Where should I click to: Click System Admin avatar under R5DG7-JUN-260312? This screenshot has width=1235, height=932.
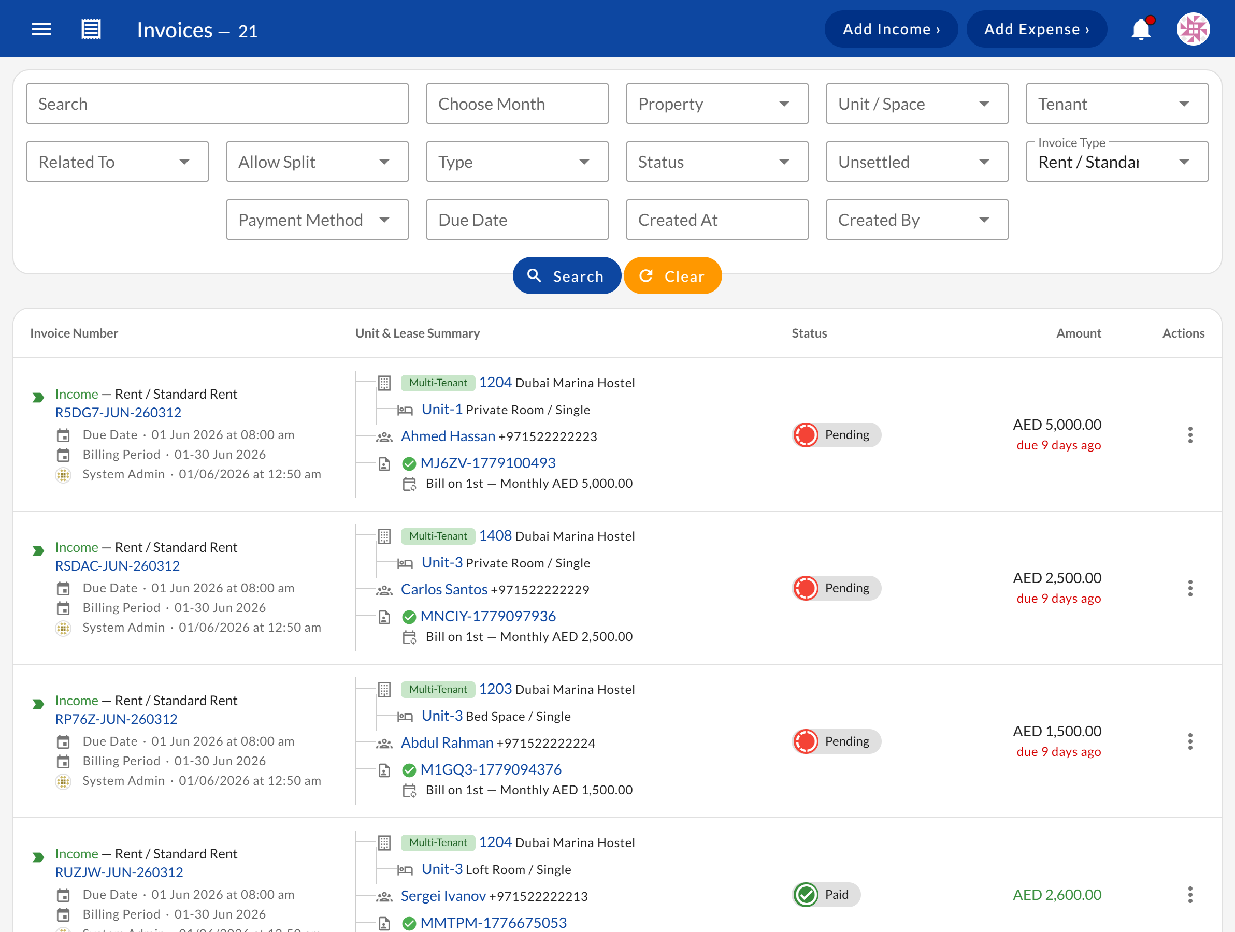point(63,475)
